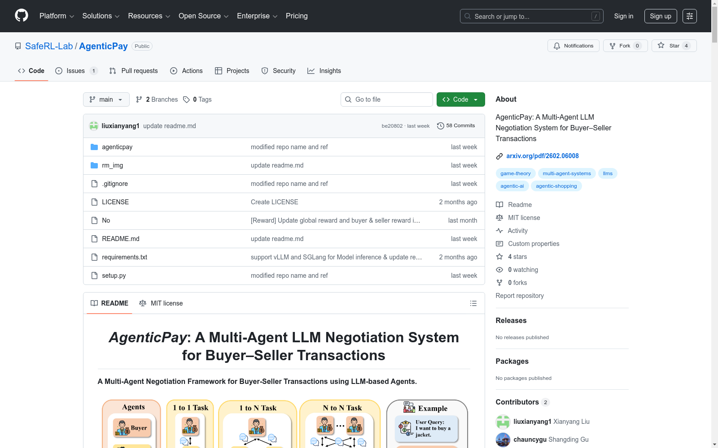Open the Pull requests tab

point(133,71)
